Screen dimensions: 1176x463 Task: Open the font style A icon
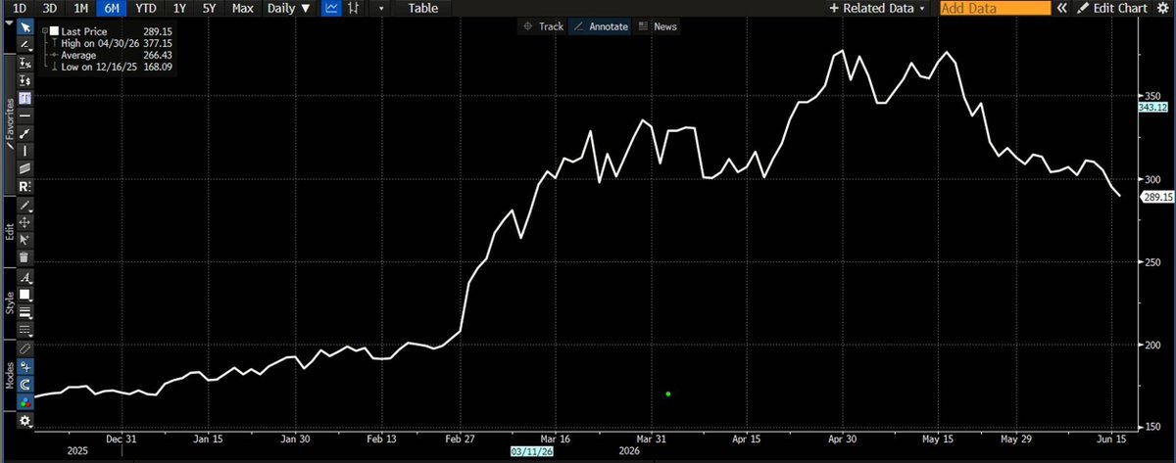click(25, 278)
